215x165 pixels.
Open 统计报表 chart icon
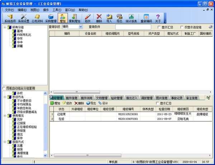131,18
